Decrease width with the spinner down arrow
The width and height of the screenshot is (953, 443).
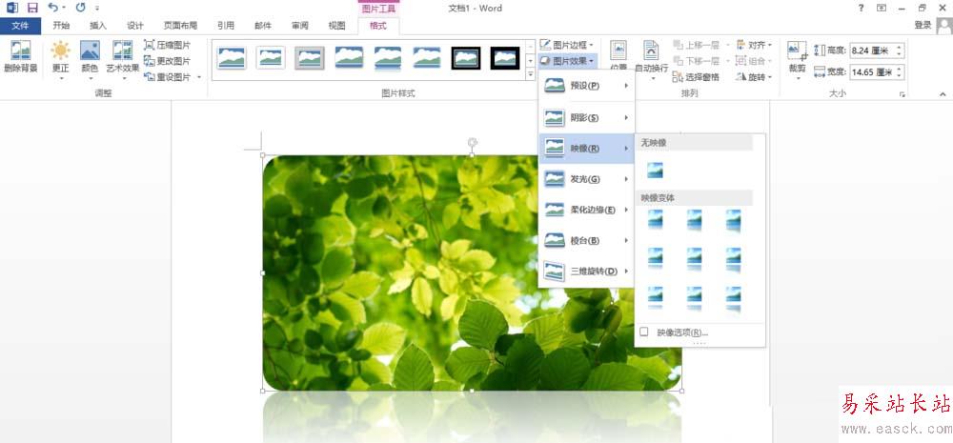tap(899, 76)
